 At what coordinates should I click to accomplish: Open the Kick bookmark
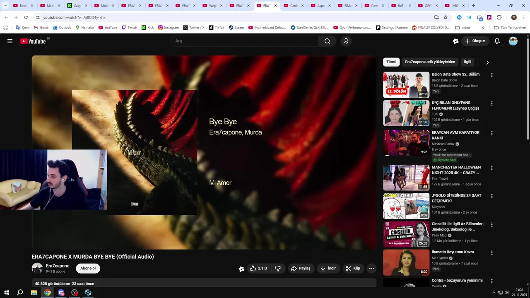[x=147, y=28]
